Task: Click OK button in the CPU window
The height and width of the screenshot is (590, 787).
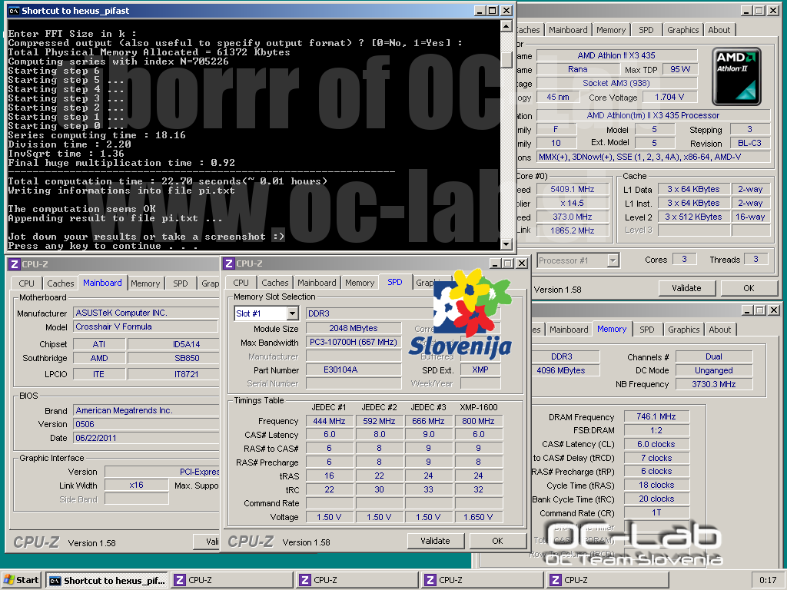Action: pos(749,288)
